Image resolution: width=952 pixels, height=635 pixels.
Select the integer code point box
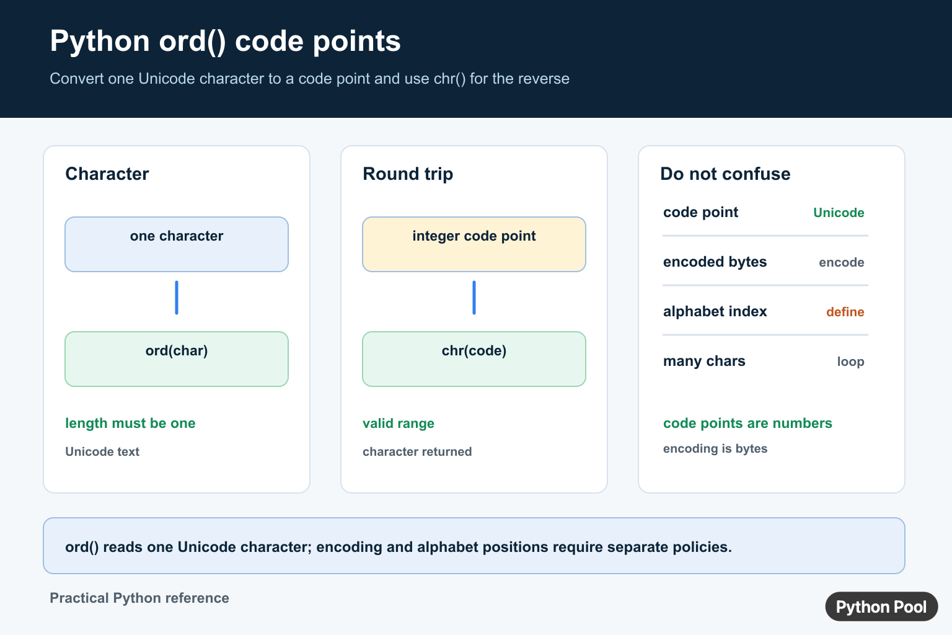pyautogui.click(x=474, y=244)
